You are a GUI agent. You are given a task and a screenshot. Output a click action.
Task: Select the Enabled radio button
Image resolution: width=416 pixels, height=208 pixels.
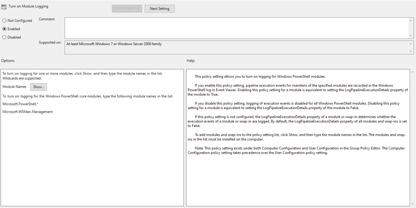4,29
